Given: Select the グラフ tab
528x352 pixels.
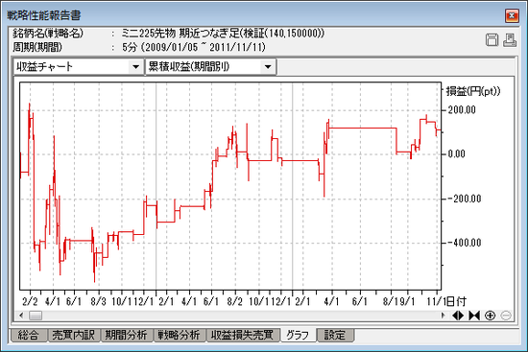Looking at the screenshot, I should coord(298,335).
